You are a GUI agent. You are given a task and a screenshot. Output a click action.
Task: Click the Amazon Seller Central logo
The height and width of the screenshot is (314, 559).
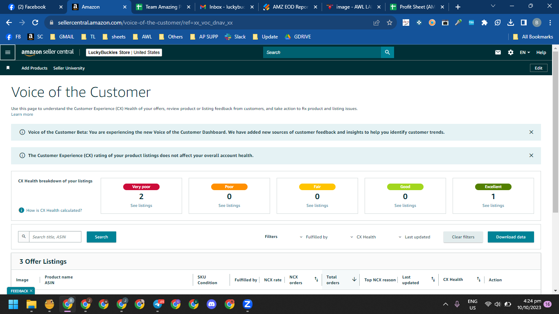(x=47, y=52)
